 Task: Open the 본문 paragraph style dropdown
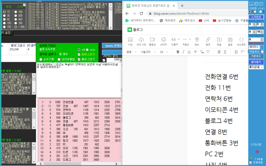pyautogui.click(x=131, y=52)
